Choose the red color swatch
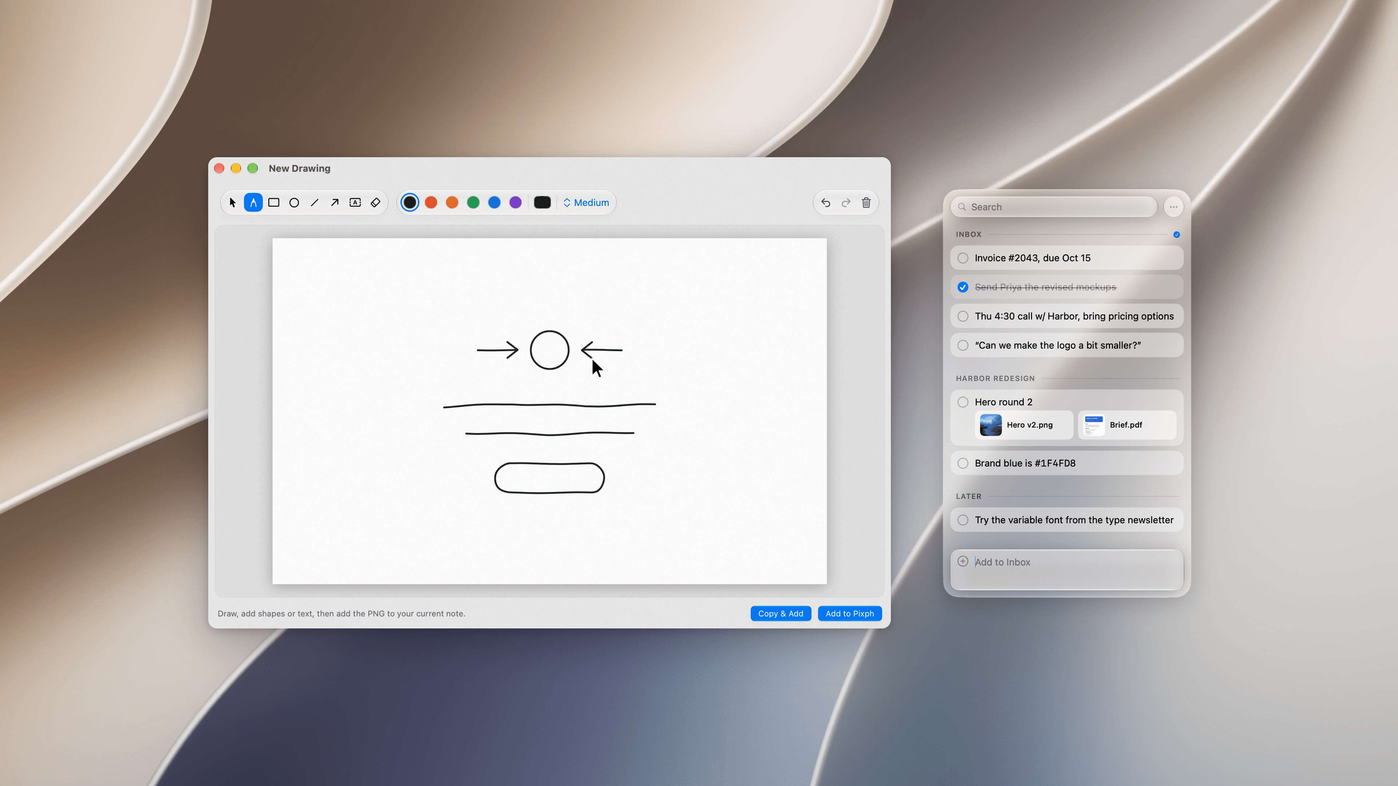 (431, 203)
